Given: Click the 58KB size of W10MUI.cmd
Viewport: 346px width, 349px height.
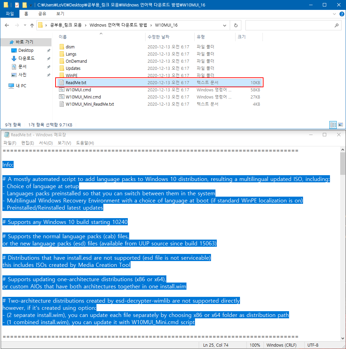Looking at the screenshot, I should (255, 90).
